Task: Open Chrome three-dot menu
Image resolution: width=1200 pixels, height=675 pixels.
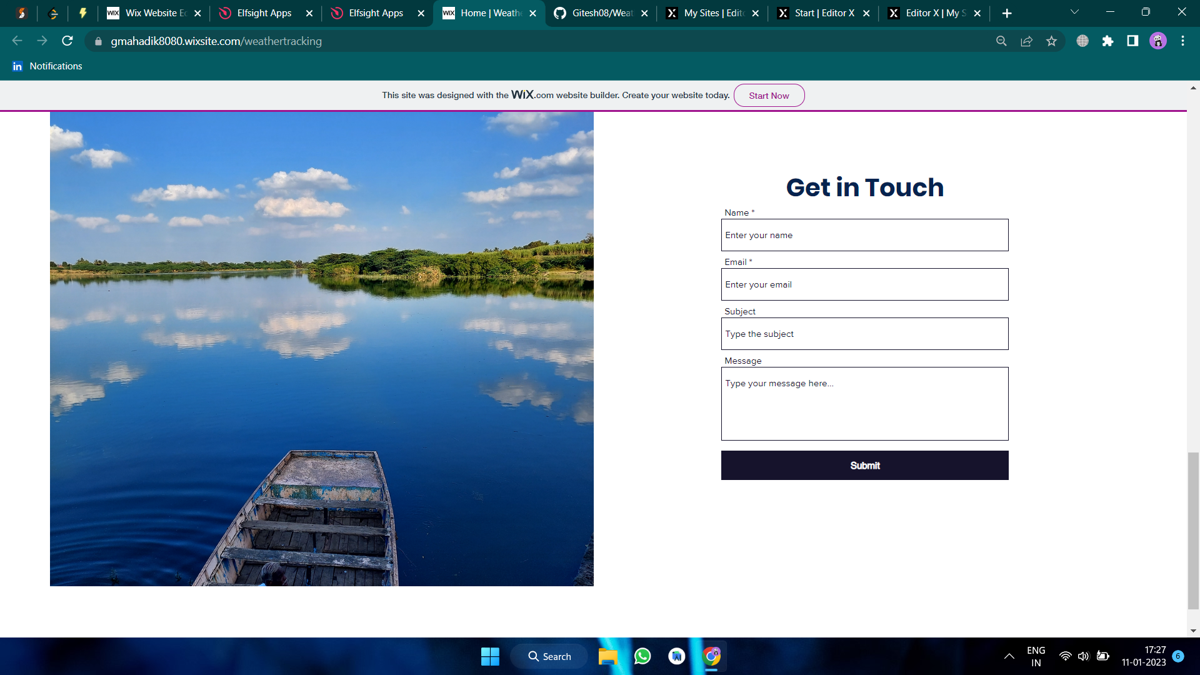Action: click(x=1182, y=41)
